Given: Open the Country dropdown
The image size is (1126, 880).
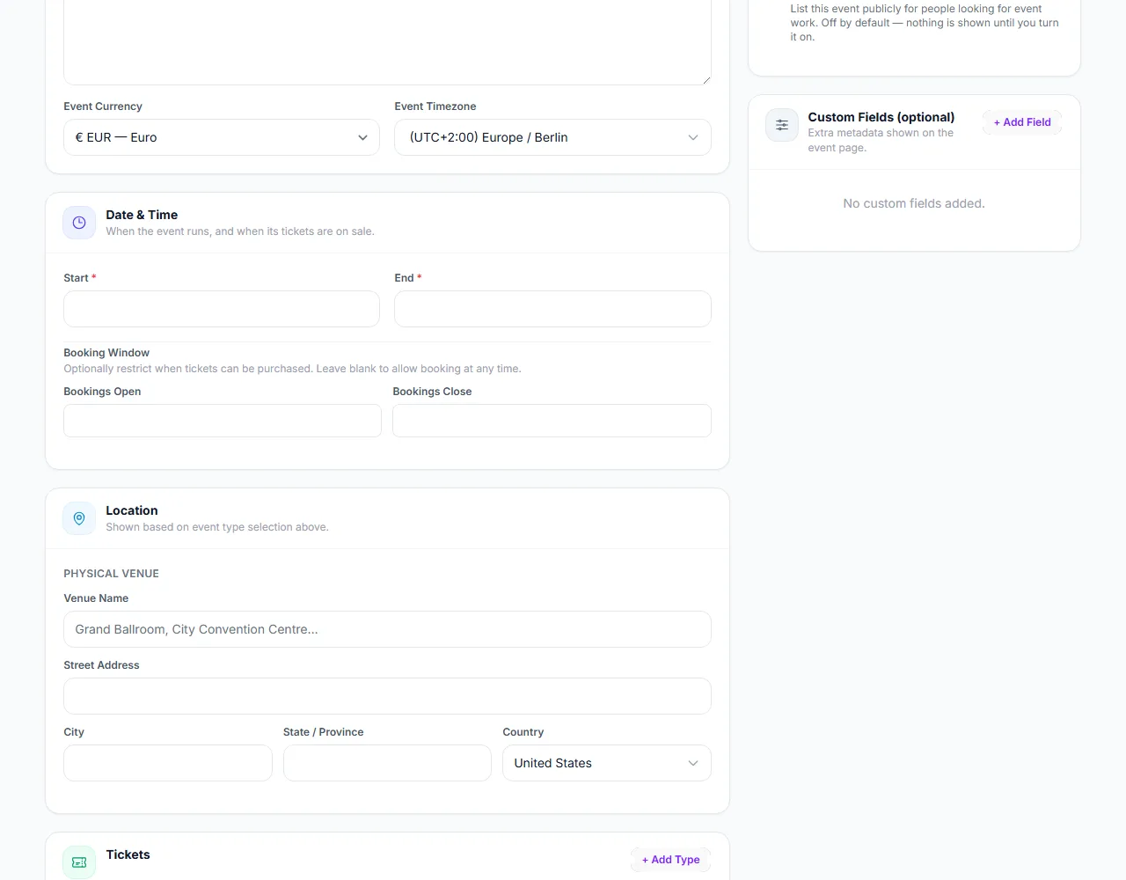Looking at the screenshot, I should [607, 763].
